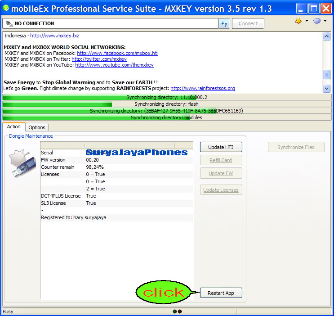Click the Refill Card button

tap(221, 160)
